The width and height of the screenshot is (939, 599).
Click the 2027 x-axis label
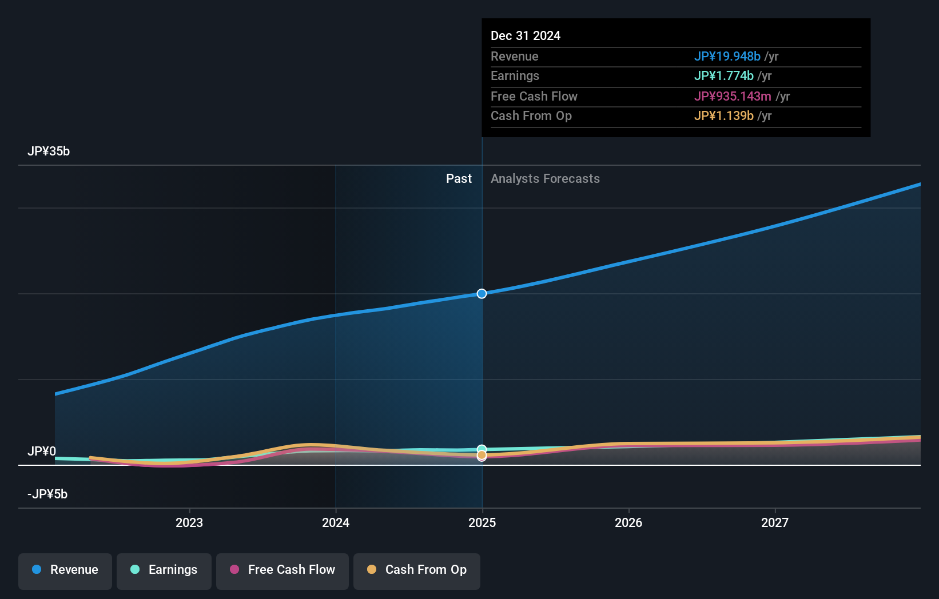point(775,522)
